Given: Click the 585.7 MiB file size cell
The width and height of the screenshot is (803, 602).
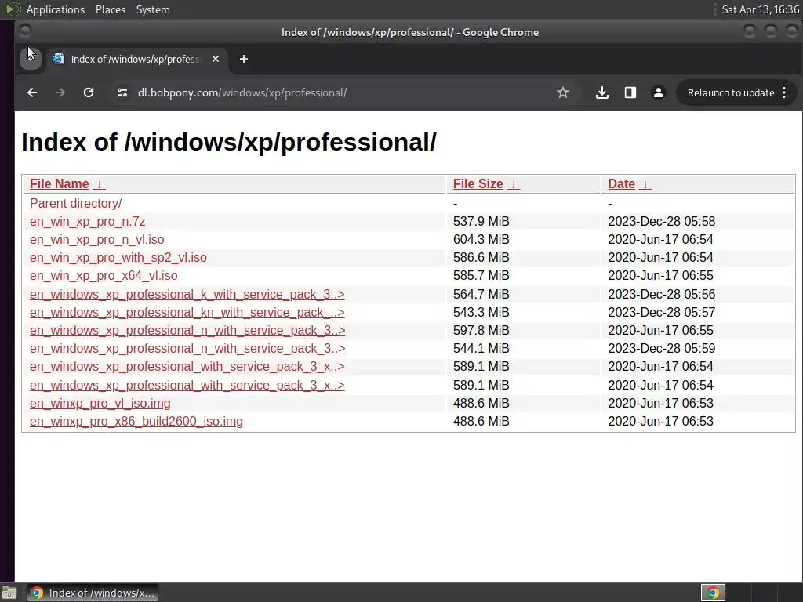Looking at the screenshot, I should [x=481, y=275].
